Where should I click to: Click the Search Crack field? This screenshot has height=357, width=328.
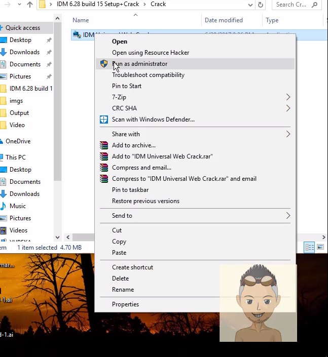pos(297,5)
